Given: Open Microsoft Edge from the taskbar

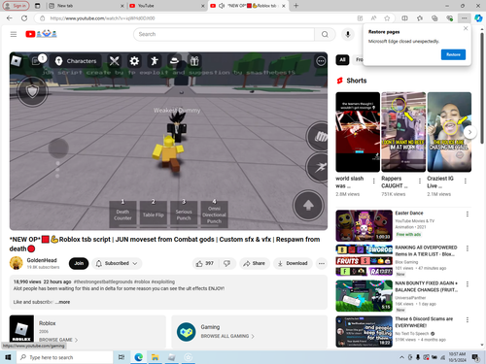Looking at the screenshot, I should click(139, 357).
